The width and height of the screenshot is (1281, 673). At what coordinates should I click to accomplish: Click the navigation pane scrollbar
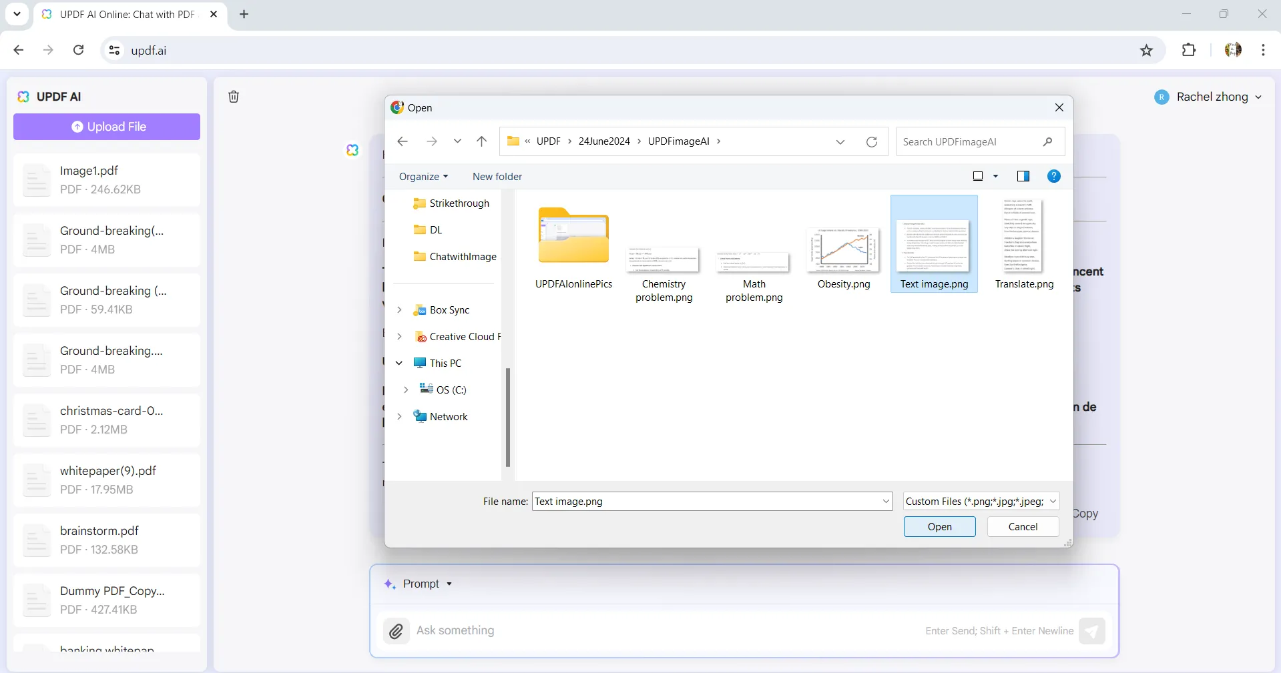(x=508, y=418)
